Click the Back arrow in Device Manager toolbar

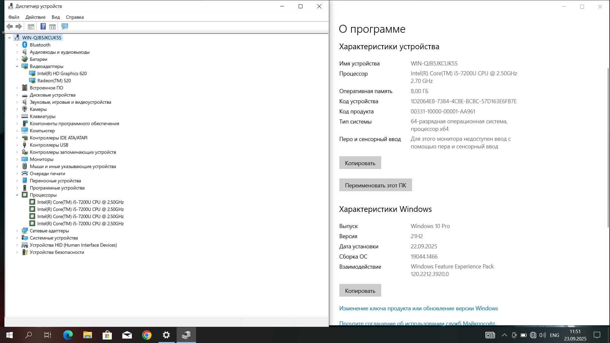click(x=10, y=27)
